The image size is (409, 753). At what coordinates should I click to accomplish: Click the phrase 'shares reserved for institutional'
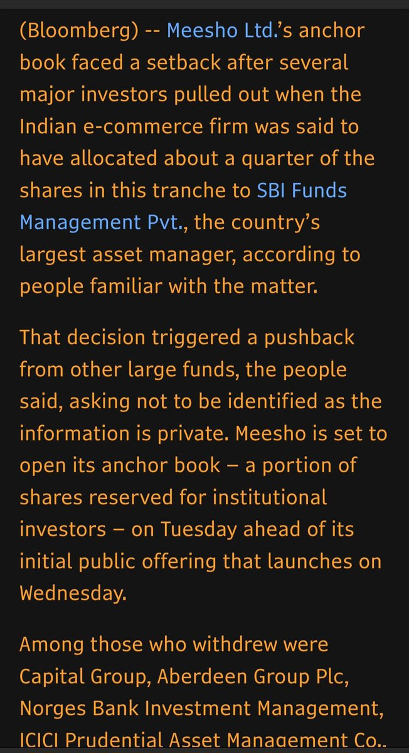click(x=173, y=497)
